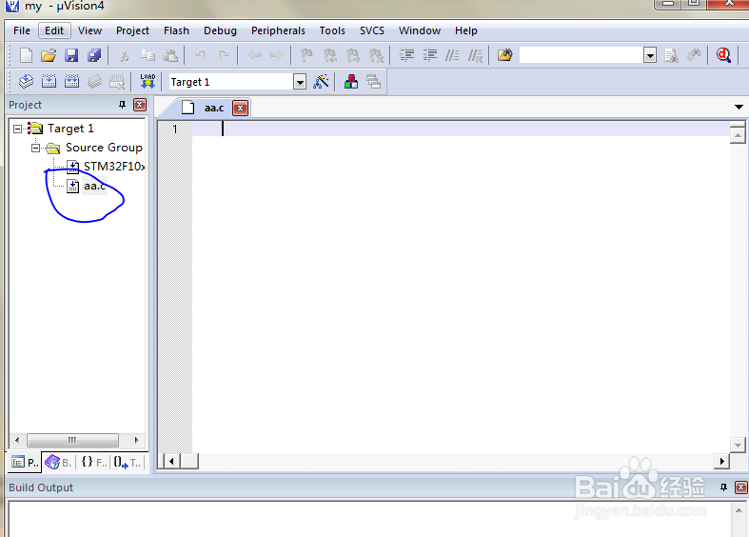Navigate forwards arrow

click(x=277, y=55)
